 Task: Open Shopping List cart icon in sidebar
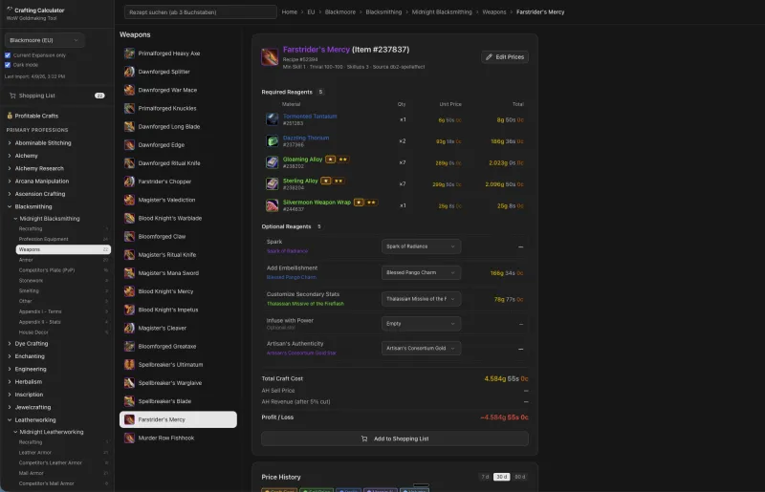pyautogui.click(x=12, y=96)
